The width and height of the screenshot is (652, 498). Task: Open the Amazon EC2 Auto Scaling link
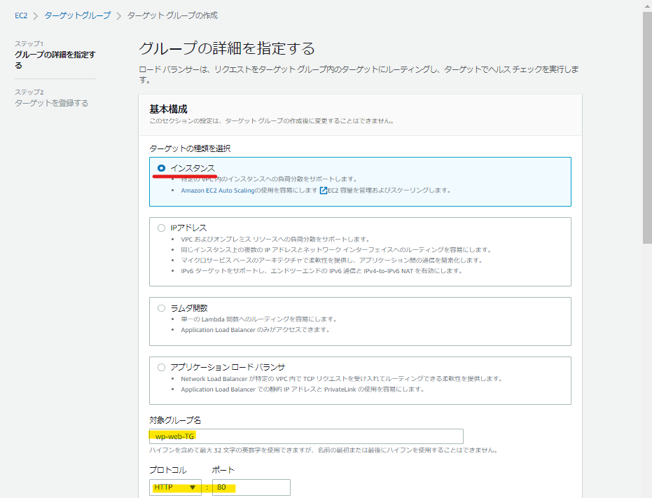click(218, 191)
